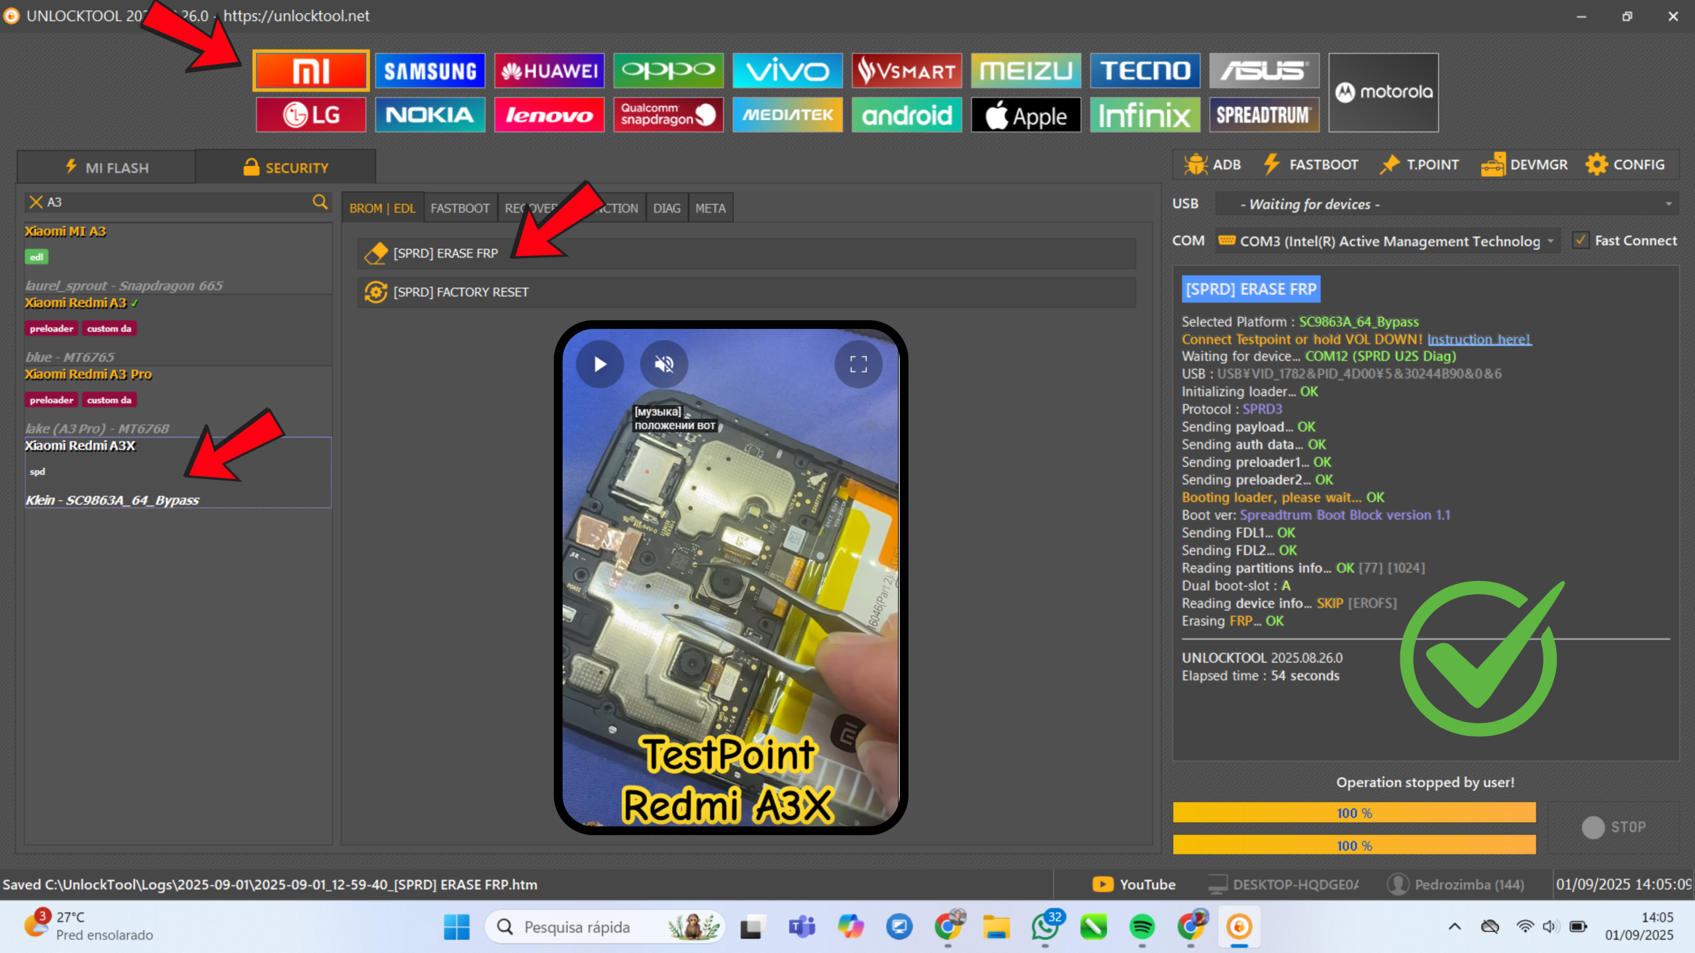Viewport: 1695px width, 953px height.
Task: Open the BROM | EDL tab
Action: click(x=382, y=208)
